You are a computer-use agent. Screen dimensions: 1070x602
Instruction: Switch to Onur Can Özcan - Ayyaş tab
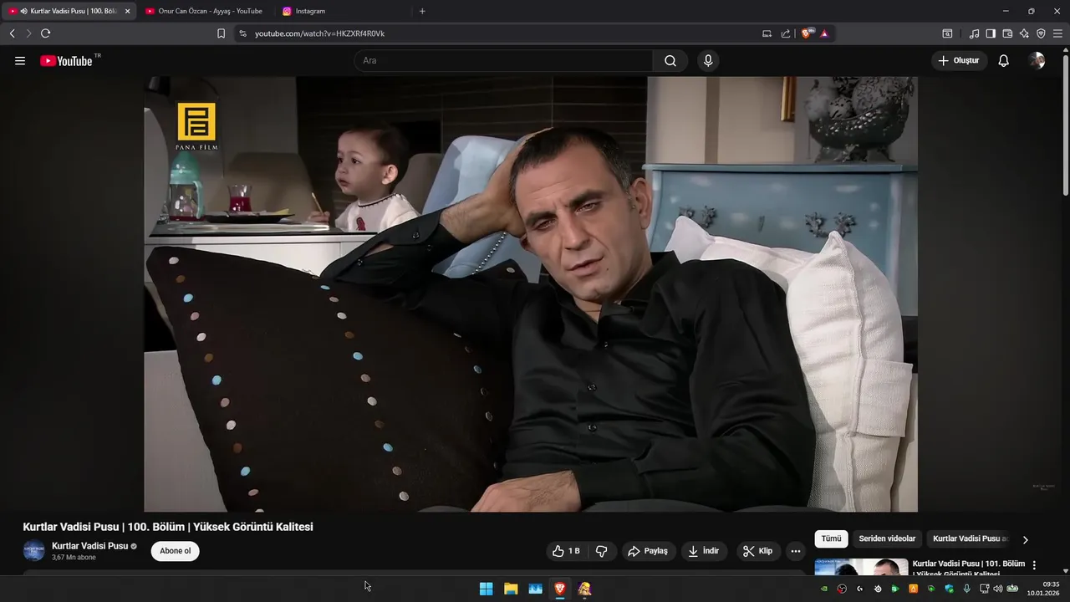204,11
